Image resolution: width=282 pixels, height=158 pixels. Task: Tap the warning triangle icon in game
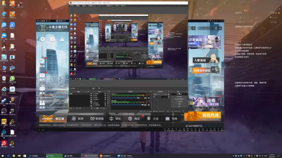62,39
